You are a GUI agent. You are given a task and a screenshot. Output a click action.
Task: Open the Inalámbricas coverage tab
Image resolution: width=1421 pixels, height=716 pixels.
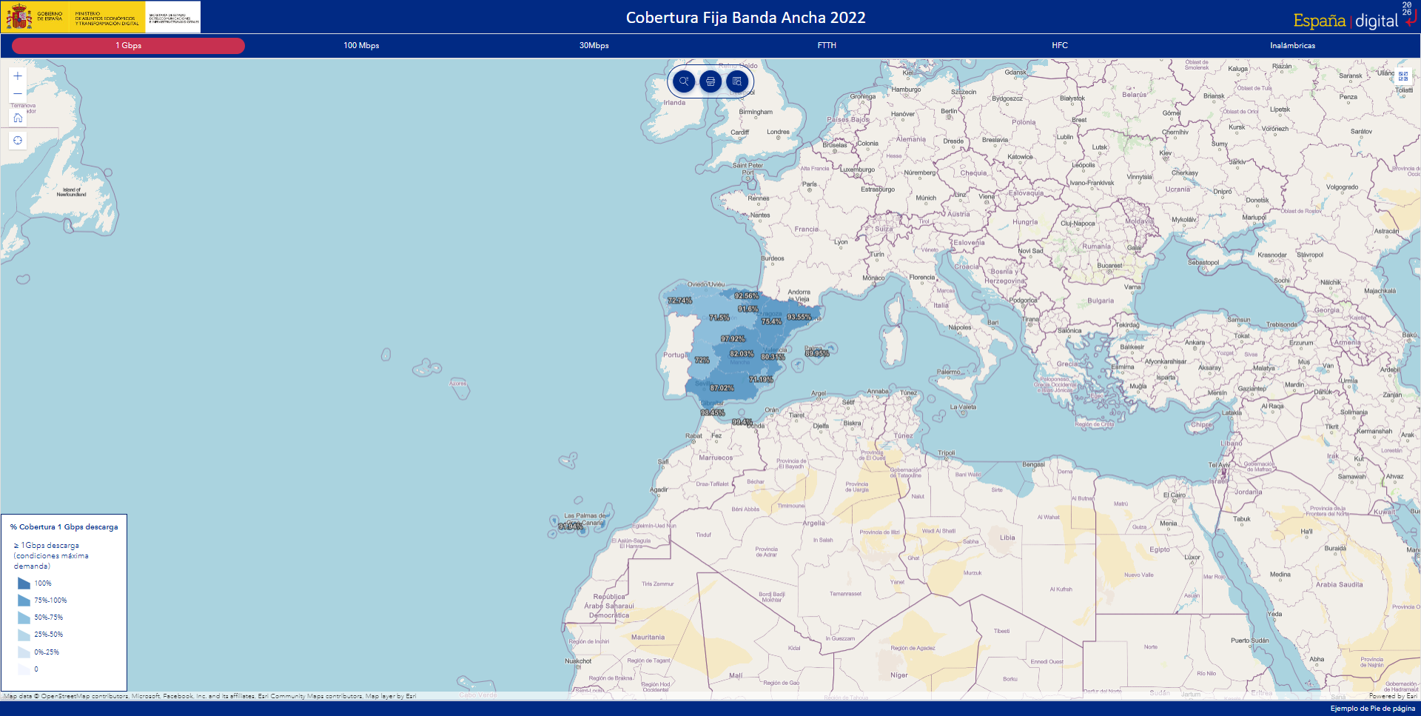click(x=1292, y=46)
